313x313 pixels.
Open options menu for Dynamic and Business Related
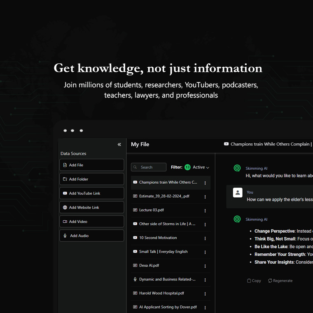click(205, 280)
